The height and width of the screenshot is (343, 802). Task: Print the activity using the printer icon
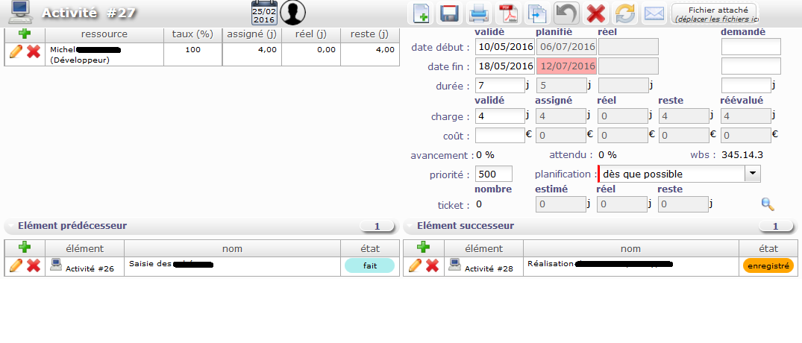point(478,13)
